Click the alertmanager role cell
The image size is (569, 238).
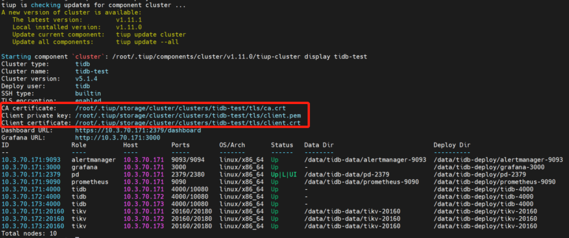click(x=94, y=160)
